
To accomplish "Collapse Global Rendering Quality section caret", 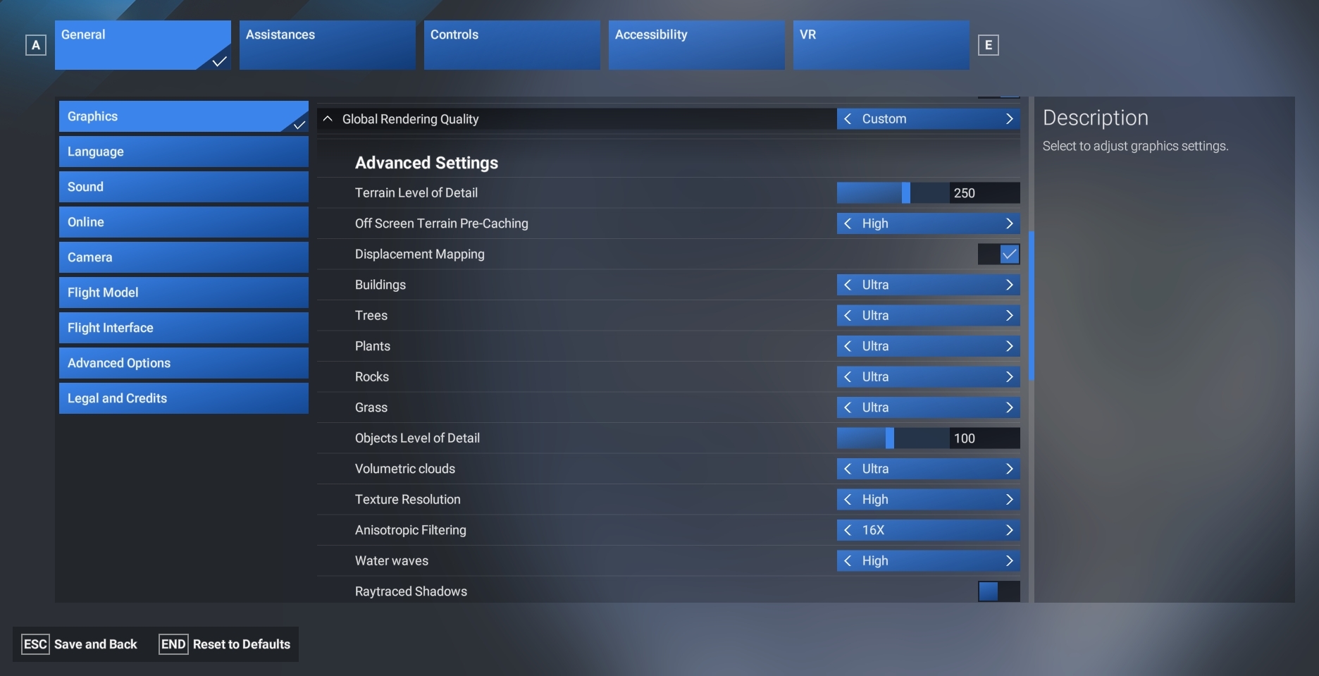I will click(328, 119).
